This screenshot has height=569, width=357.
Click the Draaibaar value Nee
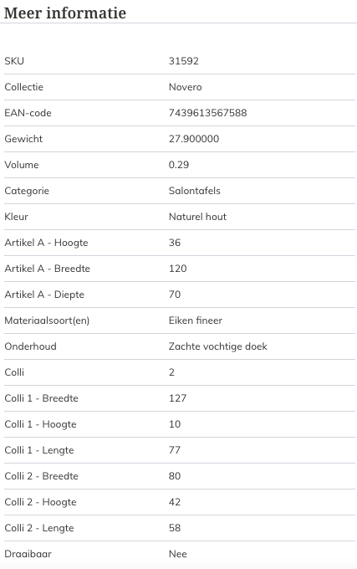177,554
